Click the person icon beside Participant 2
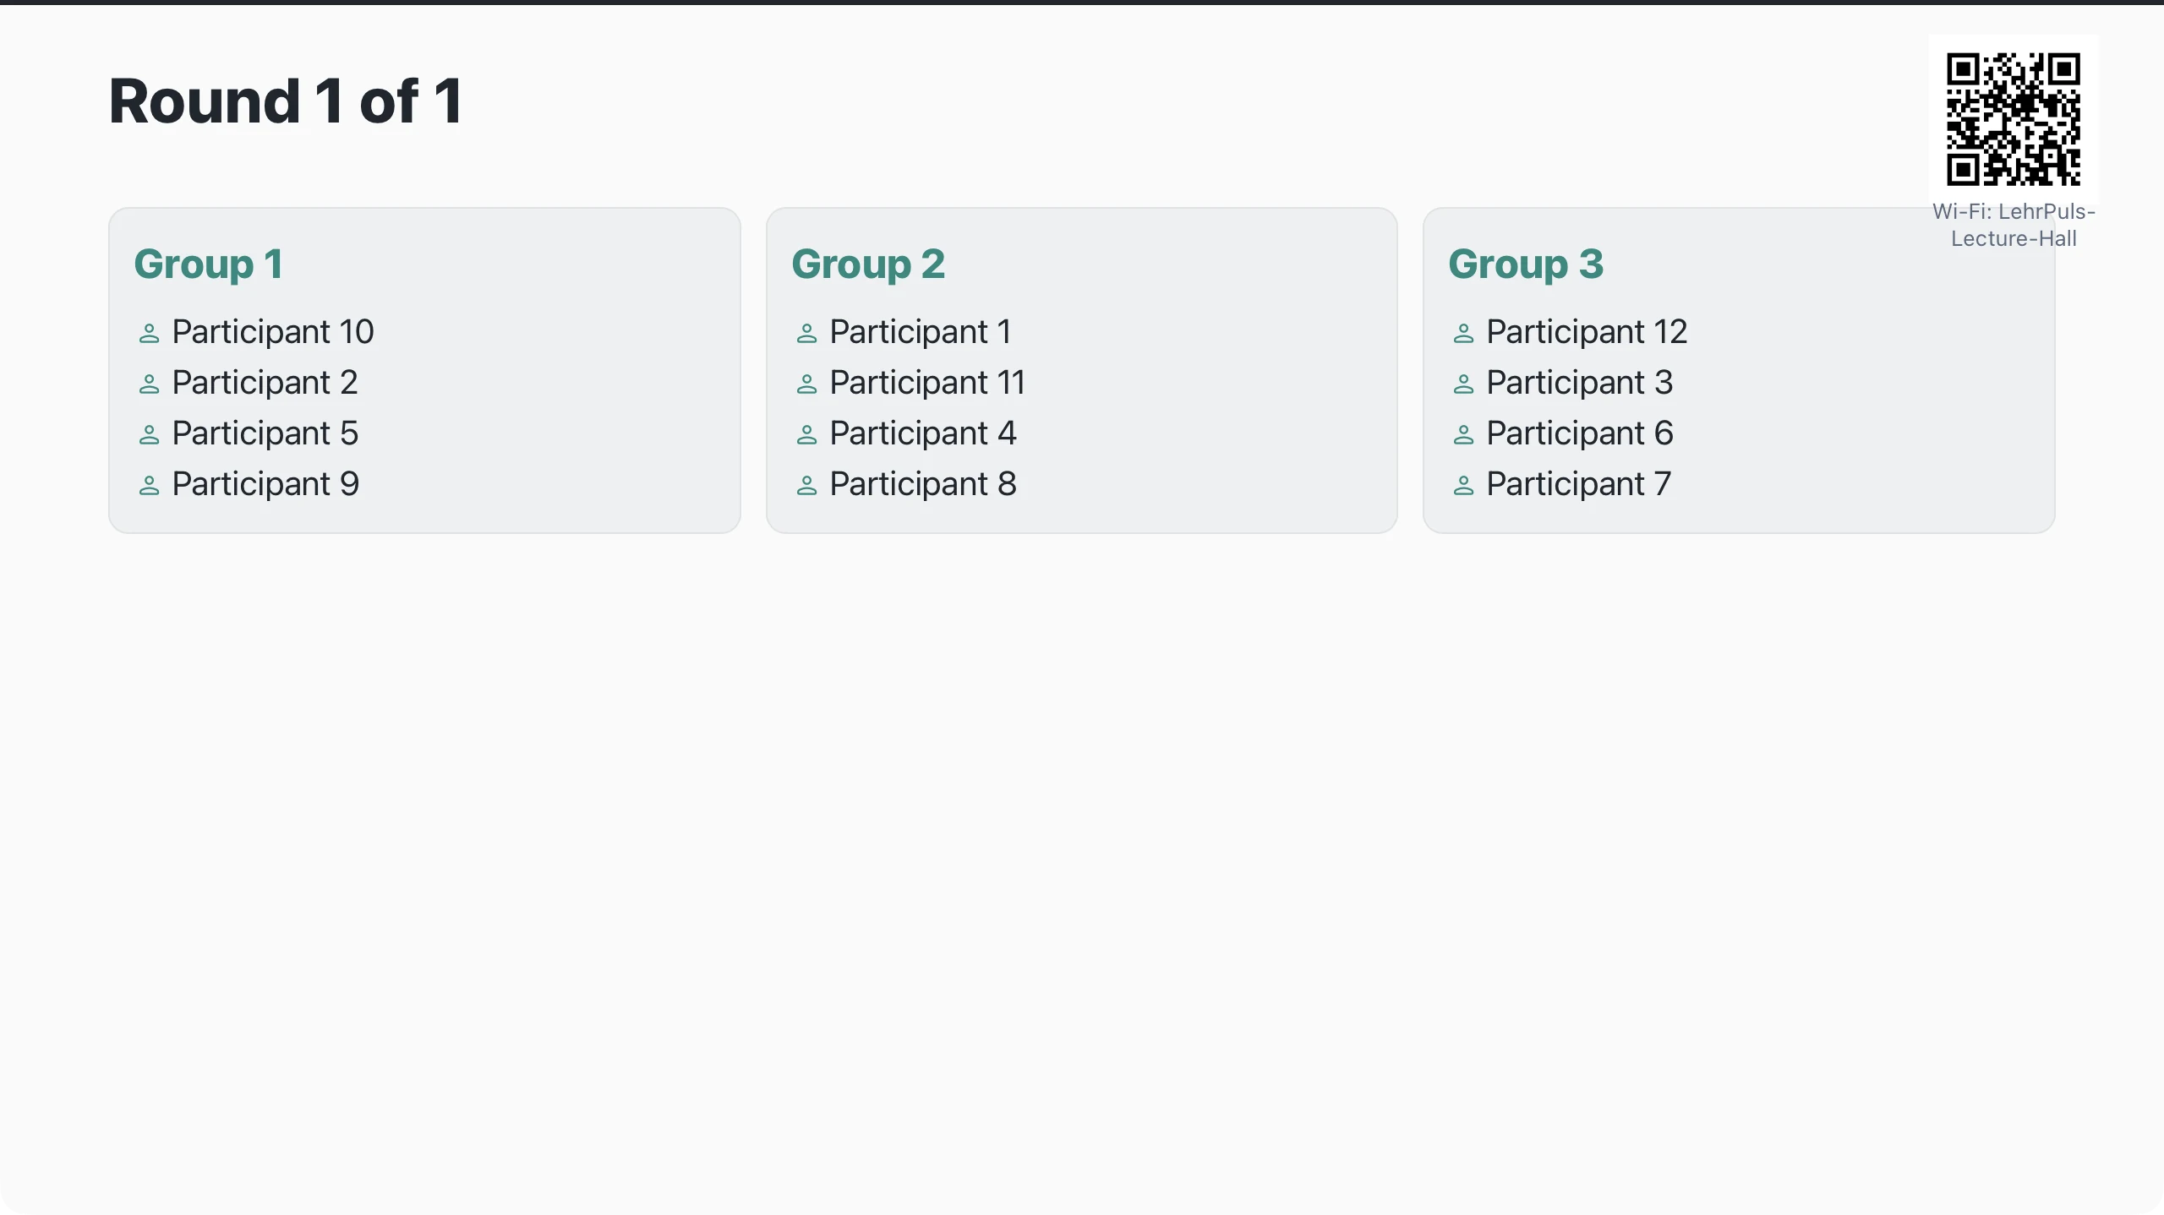Image resolution: width=2164 pixels, height=1215 pixels. pyautogui.click(x=149, y=384)
